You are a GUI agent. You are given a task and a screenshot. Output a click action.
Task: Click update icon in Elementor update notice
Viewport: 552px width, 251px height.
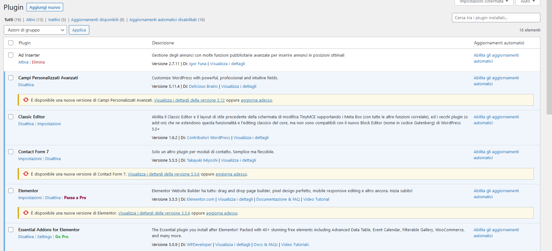point(26,213)
